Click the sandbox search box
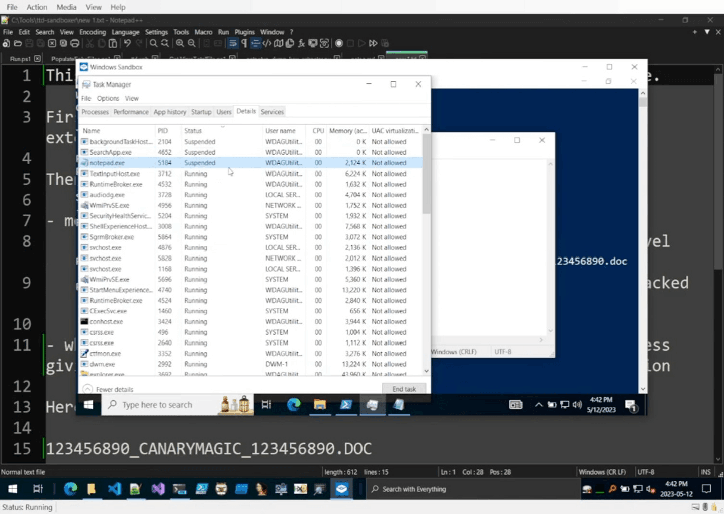Viewport: 724px width, 514px height. tap(166, 404)
